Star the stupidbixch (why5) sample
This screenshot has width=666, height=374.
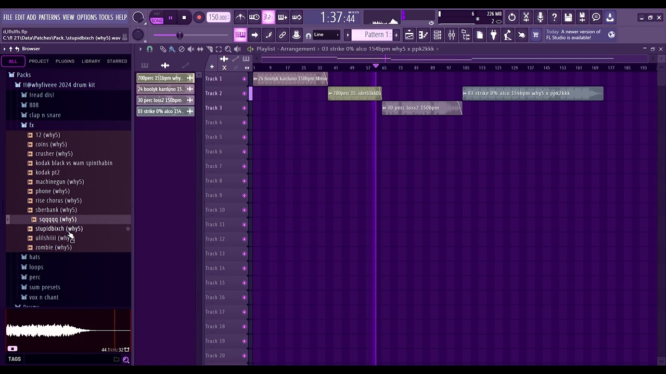[x=127, y=229]
